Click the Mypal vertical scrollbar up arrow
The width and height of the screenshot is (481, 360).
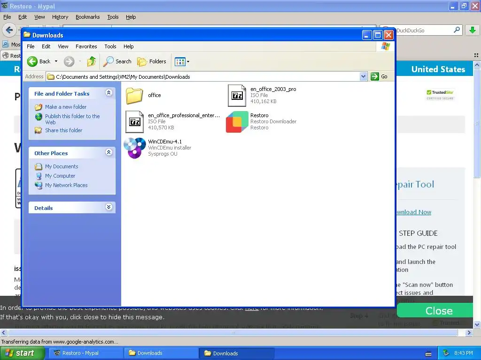477,65
